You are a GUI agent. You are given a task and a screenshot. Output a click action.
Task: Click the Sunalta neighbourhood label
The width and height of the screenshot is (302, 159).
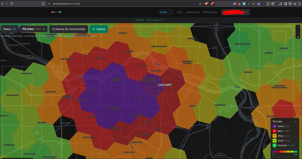click(x=93, y=90)
